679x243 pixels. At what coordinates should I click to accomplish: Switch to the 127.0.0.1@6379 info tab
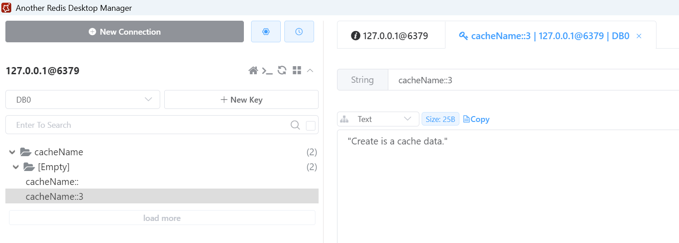coord(390,36)
